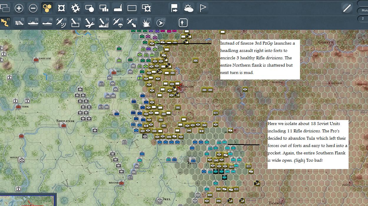Click the zoom out minus icon
The height and width of the screenshot is (206, 368).
coord(33,8)
